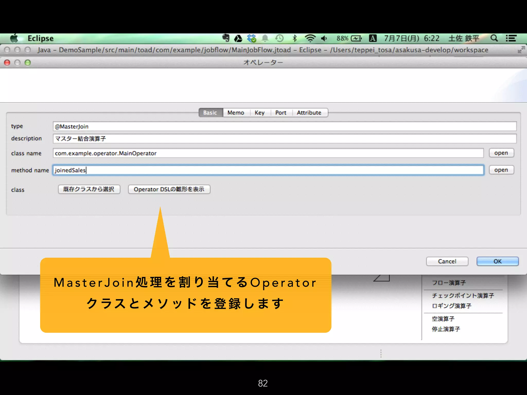This screenshot has height=395, width=527.
Task: Switch to the Memo tab
Action: click(236, 113)
